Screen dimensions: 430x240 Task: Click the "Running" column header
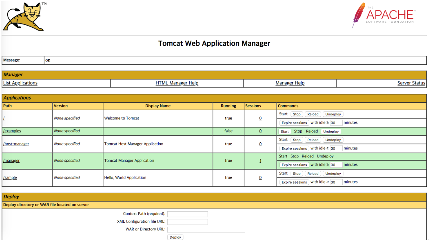[x=229, y=106]
